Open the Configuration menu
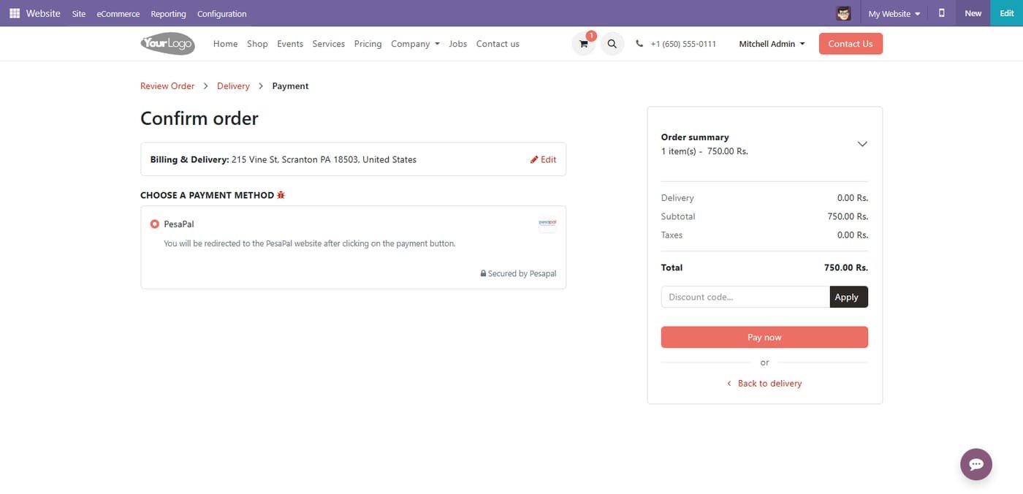The image size is (1023, 494). [221, 14]
